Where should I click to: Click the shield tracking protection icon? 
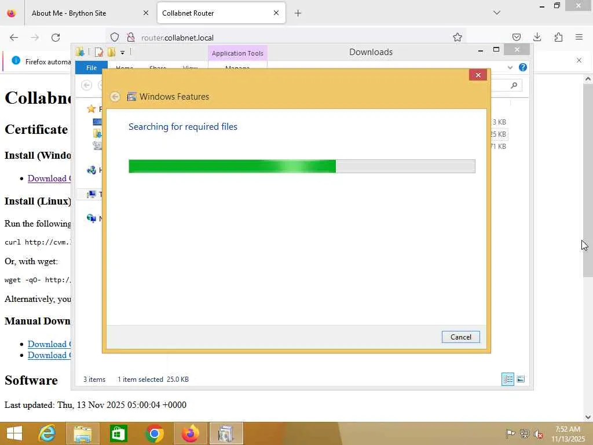click(x=115, y=37)
